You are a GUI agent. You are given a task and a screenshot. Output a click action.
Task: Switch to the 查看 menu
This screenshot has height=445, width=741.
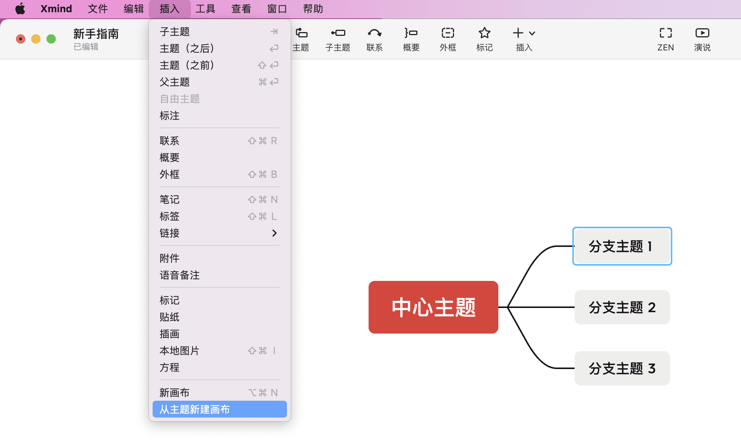tap(241, 8)
